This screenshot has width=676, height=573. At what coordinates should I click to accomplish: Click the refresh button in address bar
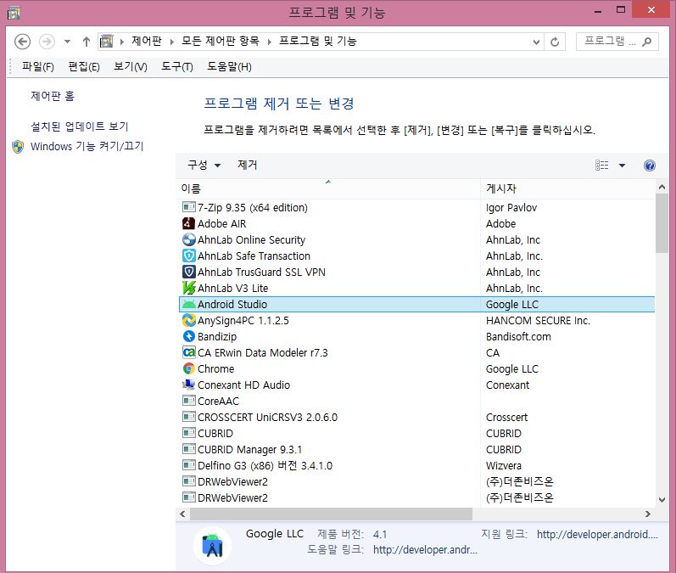555,42
